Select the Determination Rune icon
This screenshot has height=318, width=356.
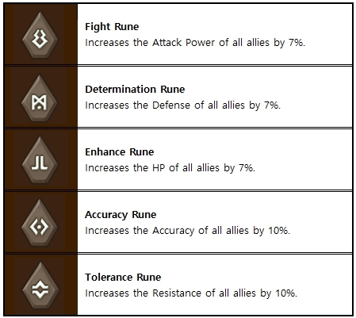[40, 98]
